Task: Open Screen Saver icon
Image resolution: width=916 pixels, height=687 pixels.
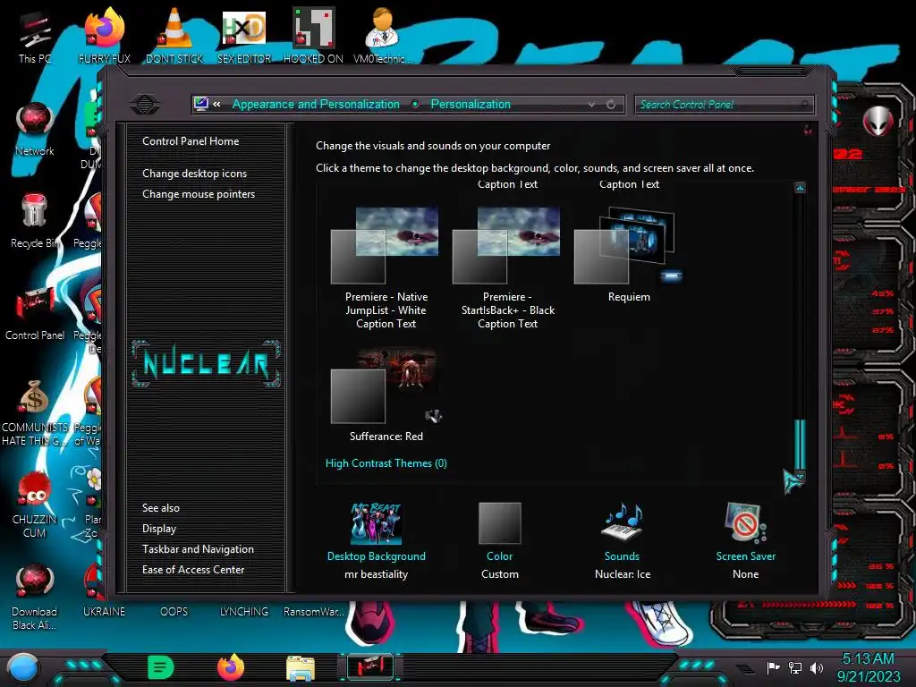Action: coord(745,522)
